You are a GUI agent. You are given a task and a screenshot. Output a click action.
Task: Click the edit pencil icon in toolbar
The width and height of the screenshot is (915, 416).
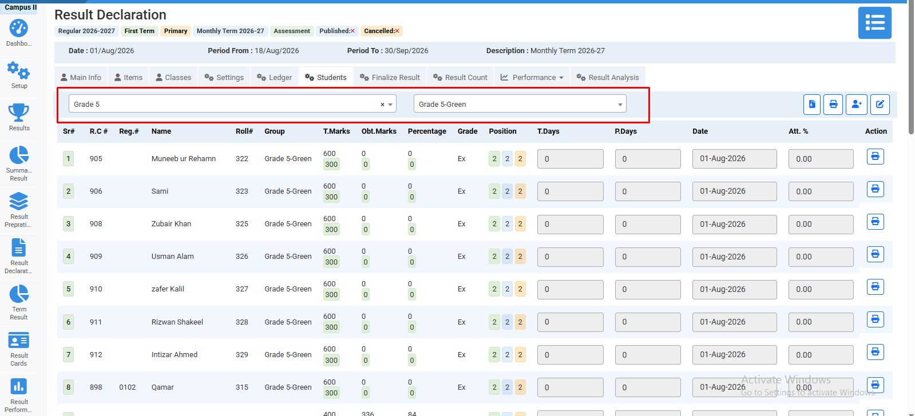click(x=880, y=104)
